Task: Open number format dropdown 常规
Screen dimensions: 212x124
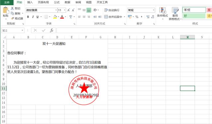Action: [153, 10]
